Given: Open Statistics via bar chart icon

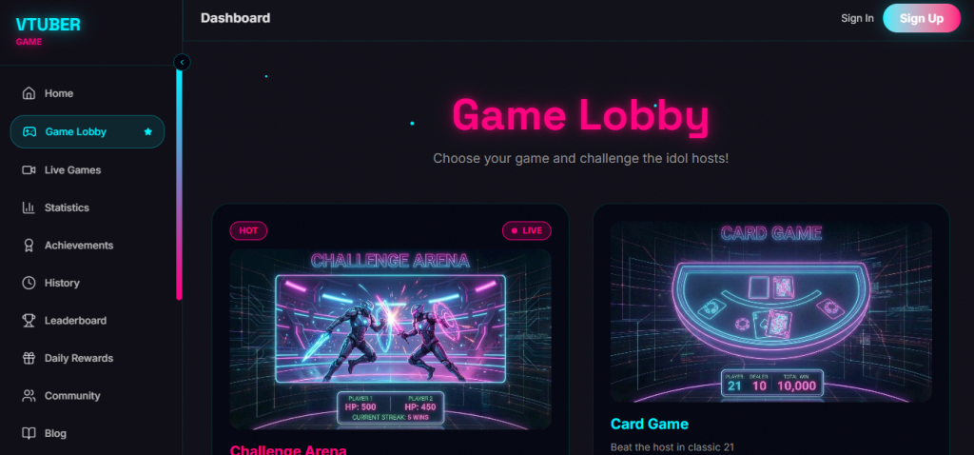Looking at the screenshot, I should coord(29,208).
